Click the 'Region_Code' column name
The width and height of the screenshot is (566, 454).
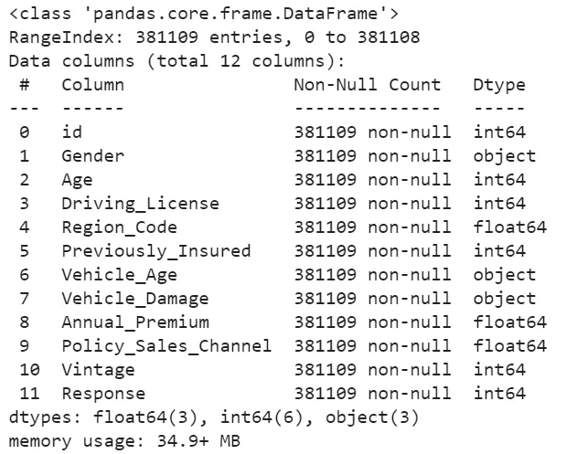[119, 227]
